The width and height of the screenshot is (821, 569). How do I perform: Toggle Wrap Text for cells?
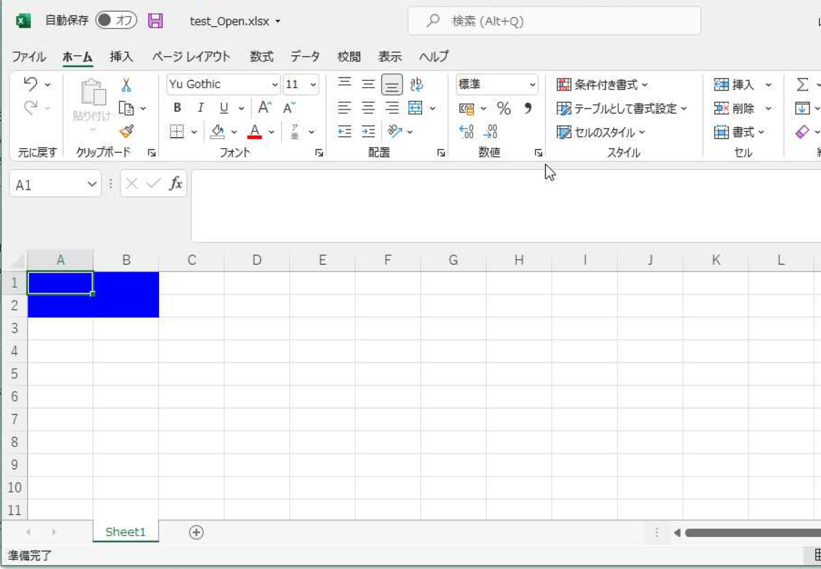pyautogui.click(x=416, y=84)
